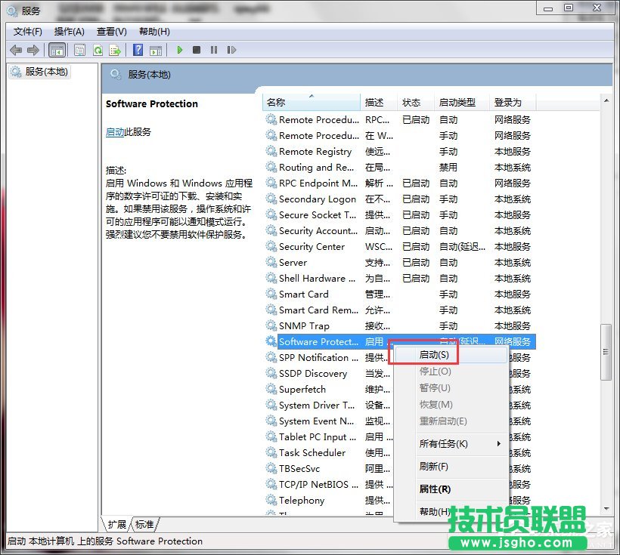Viewport: 620px width, 555px height.
Task: Pause the service using the pause icon
Action: click(214, 50)
